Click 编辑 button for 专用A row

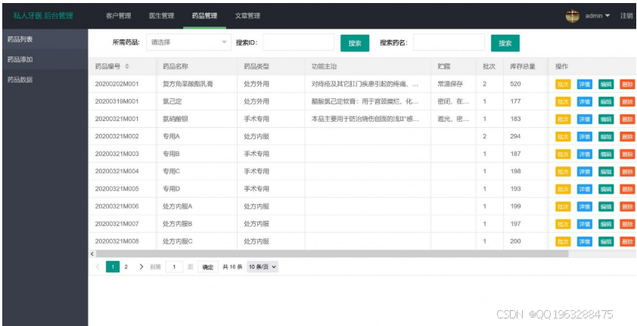coord(606,136)
